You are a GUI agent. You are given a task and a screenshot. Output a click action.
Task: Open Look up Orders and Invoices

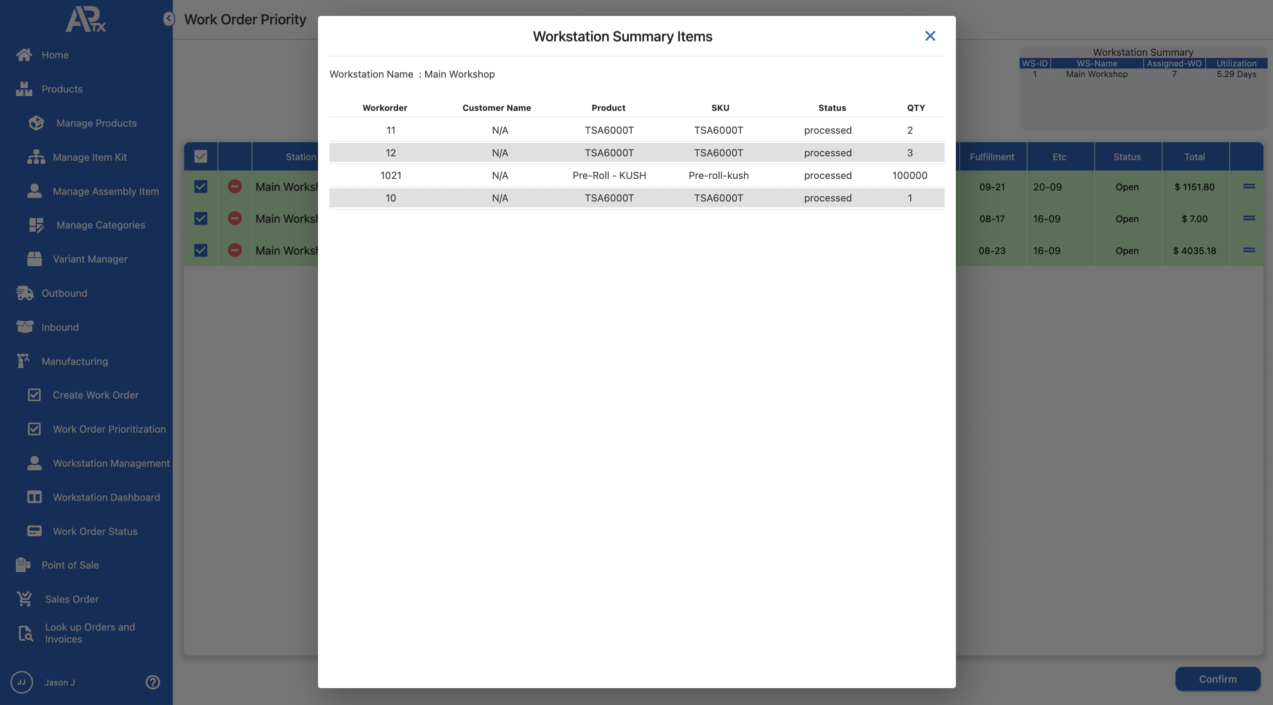(x=89, y=633)
